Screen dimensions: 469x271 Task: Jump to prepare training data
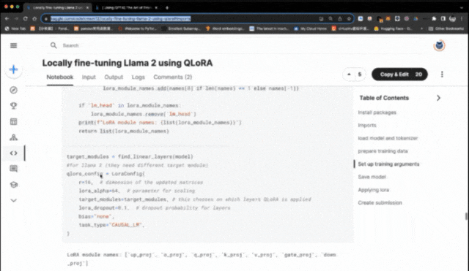click(383, 151)
